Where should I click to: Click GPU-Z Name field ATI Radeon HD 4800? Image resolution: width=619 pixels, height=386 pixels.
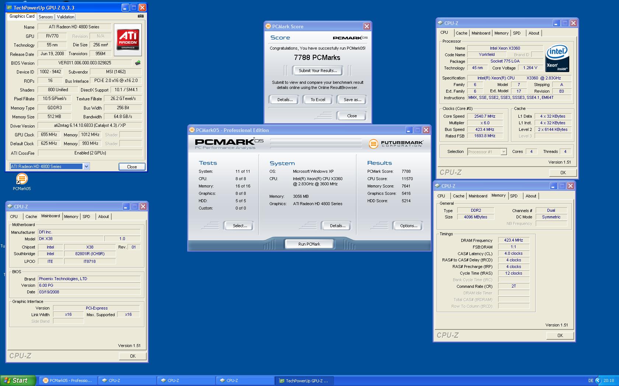[74, 27]
